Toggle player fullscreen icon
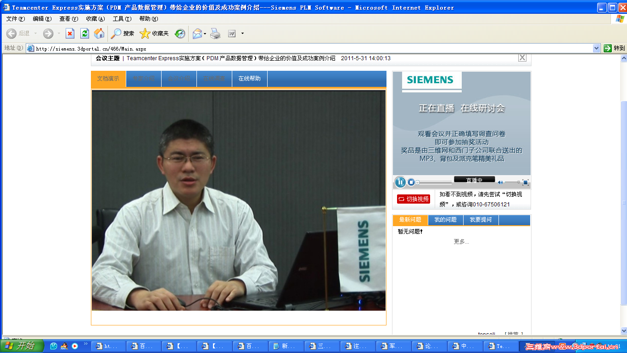The image size is (627, 353). tap(526, 182)
